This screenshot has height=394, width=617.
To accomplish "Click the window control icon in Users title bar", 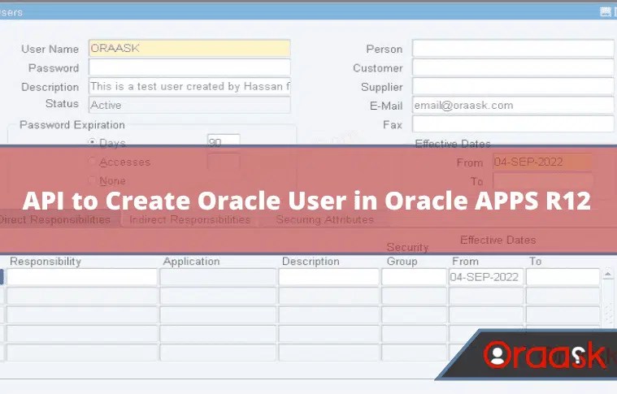I will 606,12.
